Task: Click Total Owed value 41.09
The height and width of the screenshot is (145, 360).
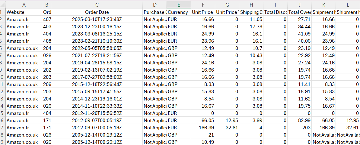Action: click(x=299, y=34)
